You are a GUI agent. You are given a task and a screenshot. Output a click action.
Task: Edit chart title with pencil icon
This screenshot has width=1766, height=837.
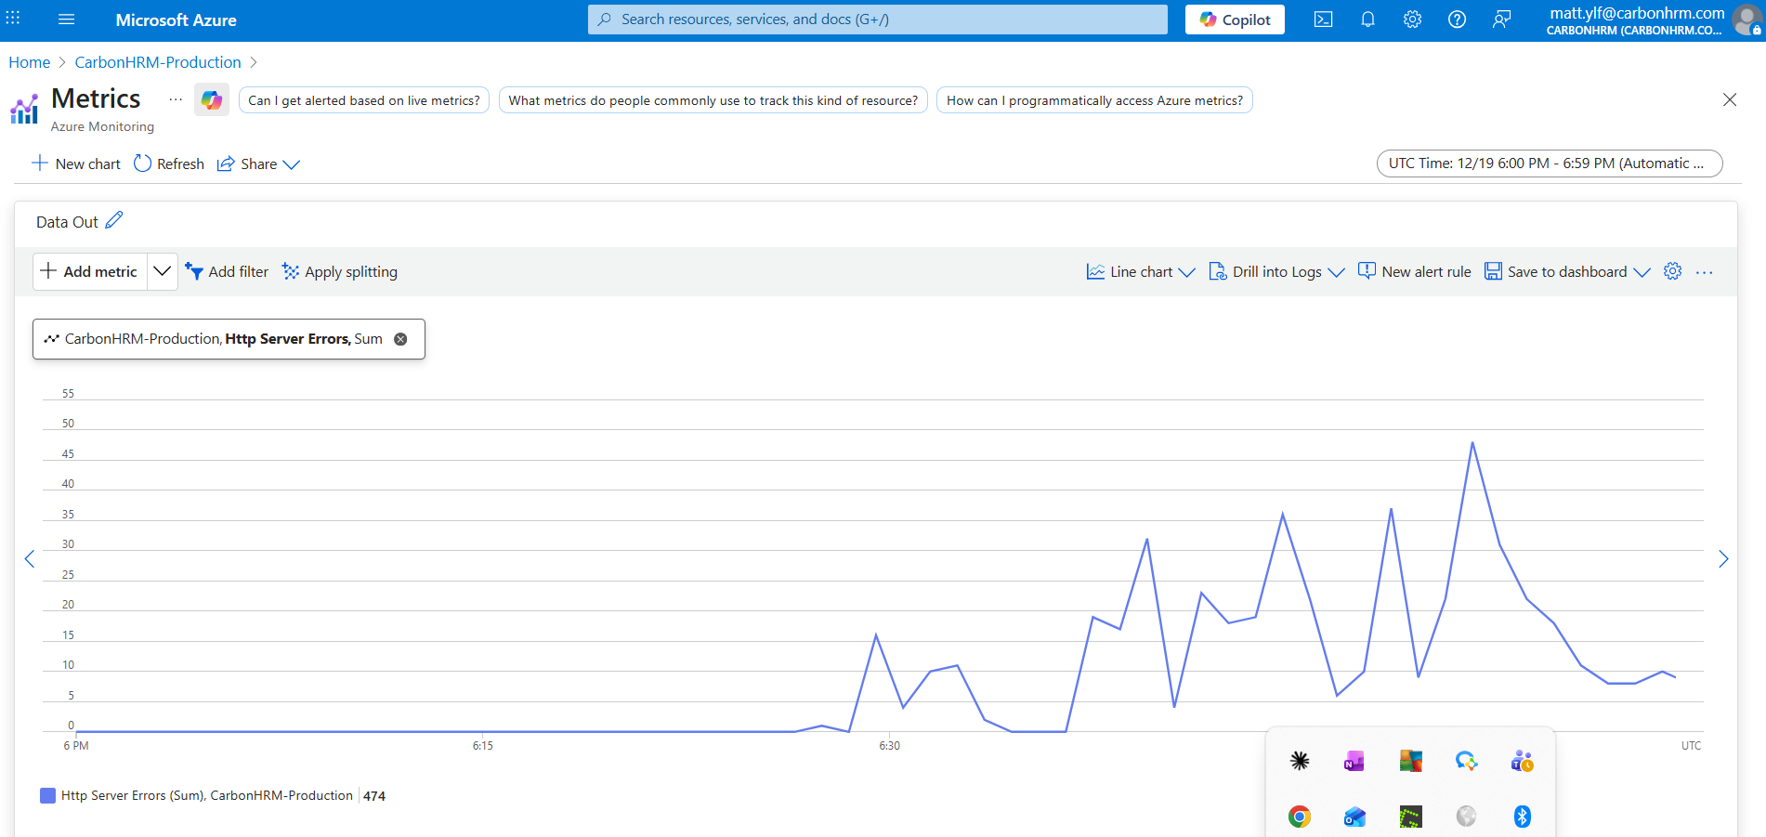tap(114, 221)
